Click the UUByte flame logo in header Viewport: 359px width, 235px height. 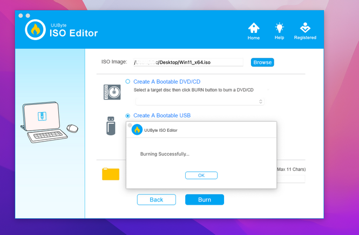point(35,30)
